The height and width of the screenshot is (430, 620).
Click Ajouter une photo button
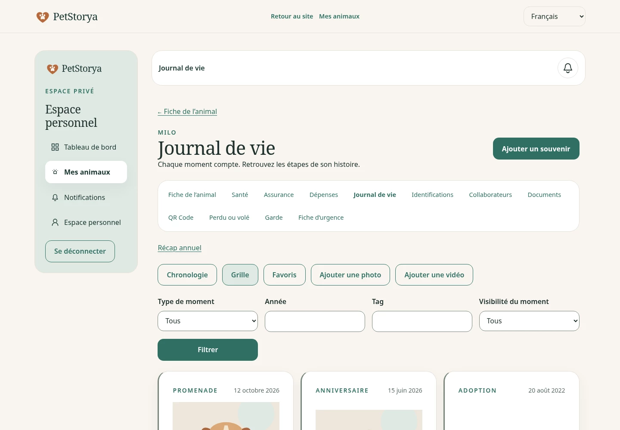pos(350,275)
